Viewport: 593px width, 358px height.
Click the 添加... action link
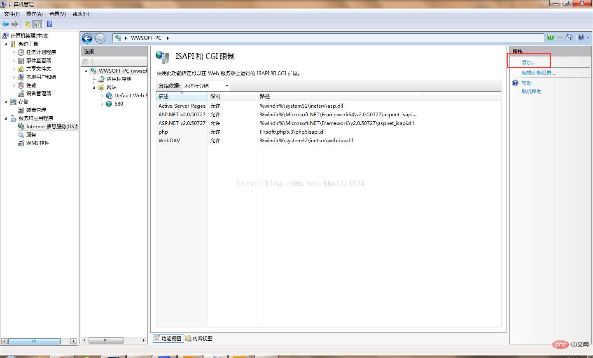[528, 63]
